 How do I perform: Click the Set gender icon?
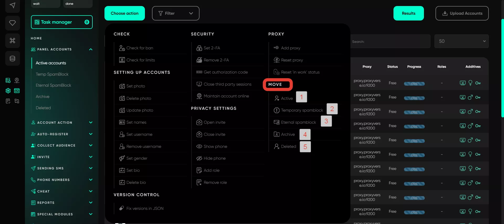pyautogui.click(x=122, y=158)
